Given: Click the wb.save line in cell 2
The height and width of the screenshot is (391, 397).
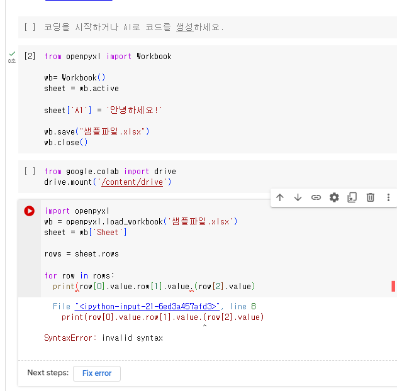Looking at the screenshot, I should [97, 131].
